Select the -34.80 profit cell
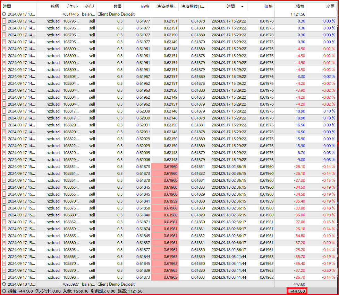Image resolution: width=339 pixels, height=295 pixels. point(290,236)
